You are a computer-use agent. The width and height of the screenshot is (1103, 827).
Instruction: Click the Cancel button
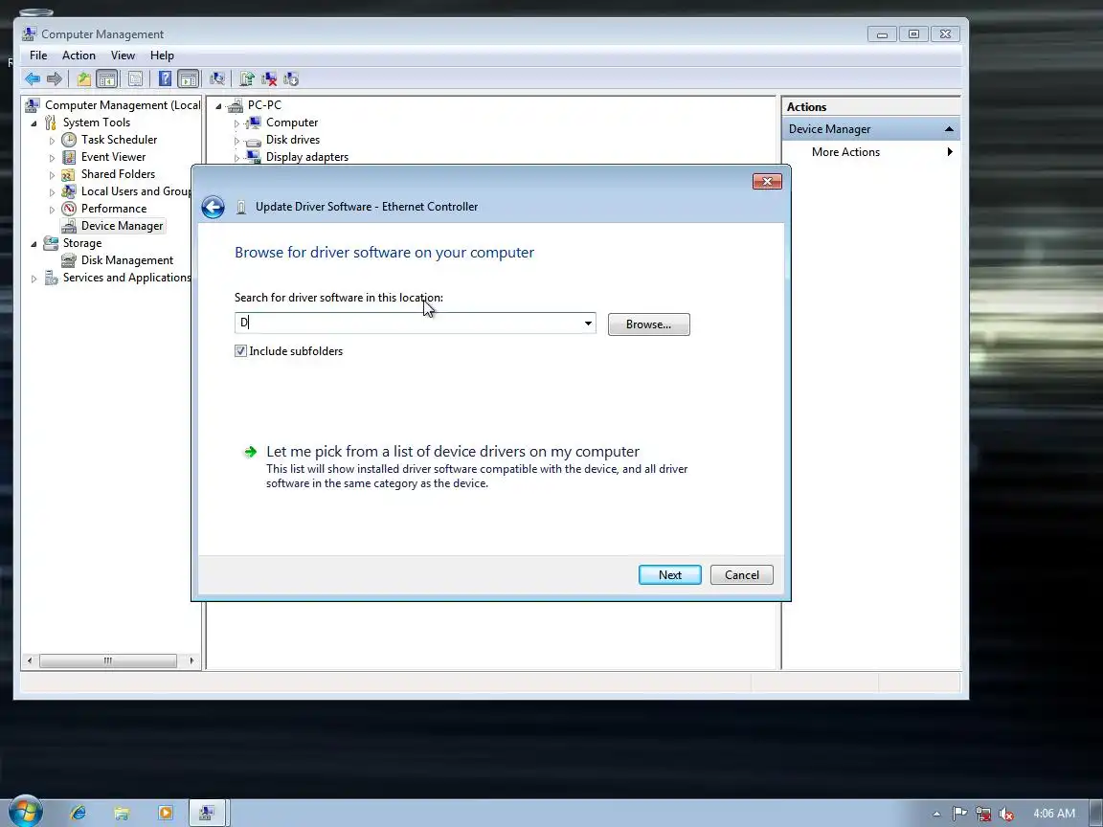741,574
